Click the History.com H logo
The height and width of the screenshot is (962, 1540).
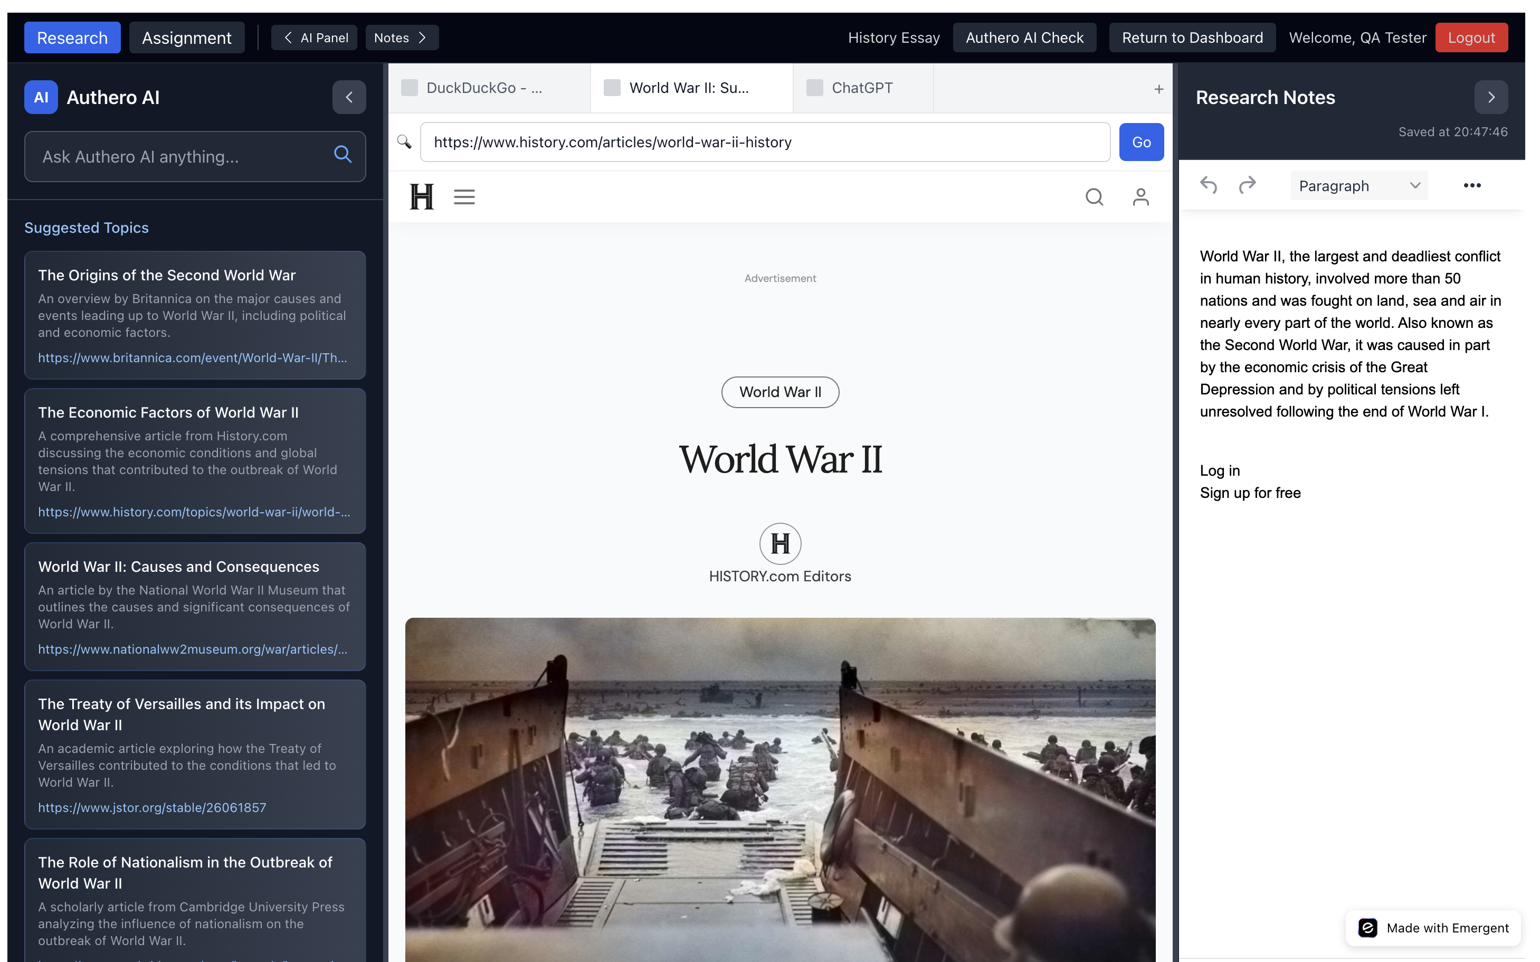pos(421,197)
